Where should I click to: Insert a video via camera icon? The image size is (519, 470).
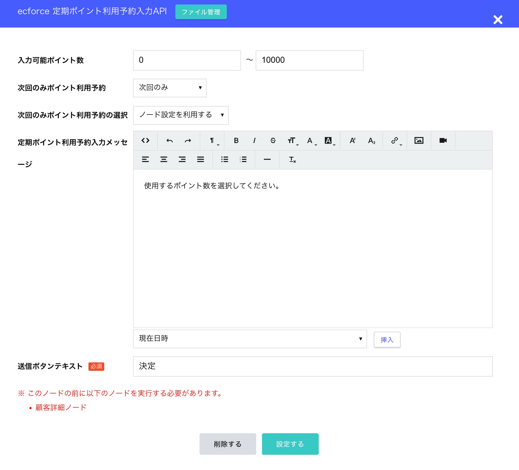[443, 140]
